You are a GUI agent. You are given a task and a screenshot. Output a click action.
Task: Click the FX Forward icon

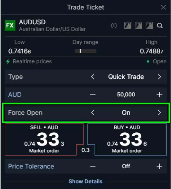tap(128, 25)
